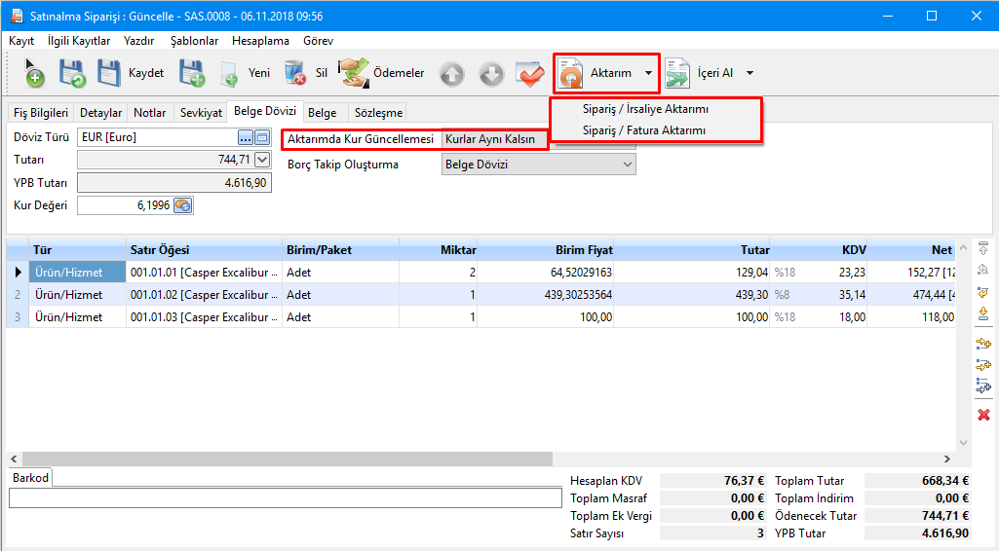Select row 001.01.03 Casper Excalibur
999x551 pixels.
click(204, 316)
